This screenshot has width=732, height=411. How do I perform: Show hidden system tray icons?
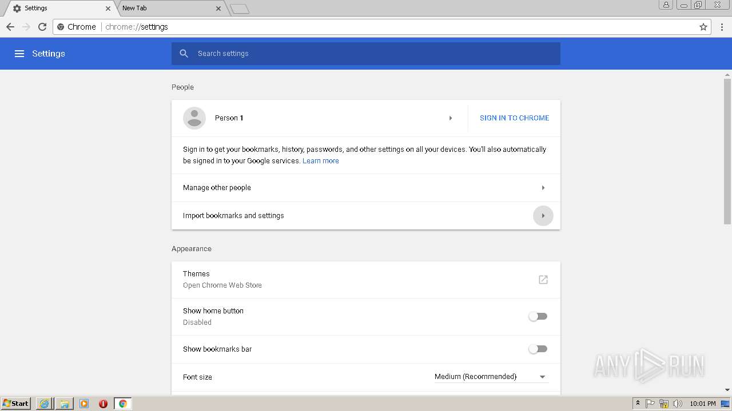pos(638,404)
